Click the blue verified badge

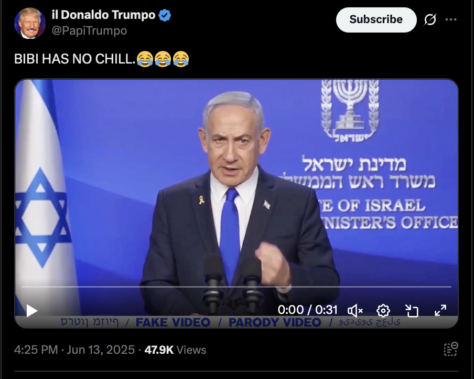(x=165, y=15)
